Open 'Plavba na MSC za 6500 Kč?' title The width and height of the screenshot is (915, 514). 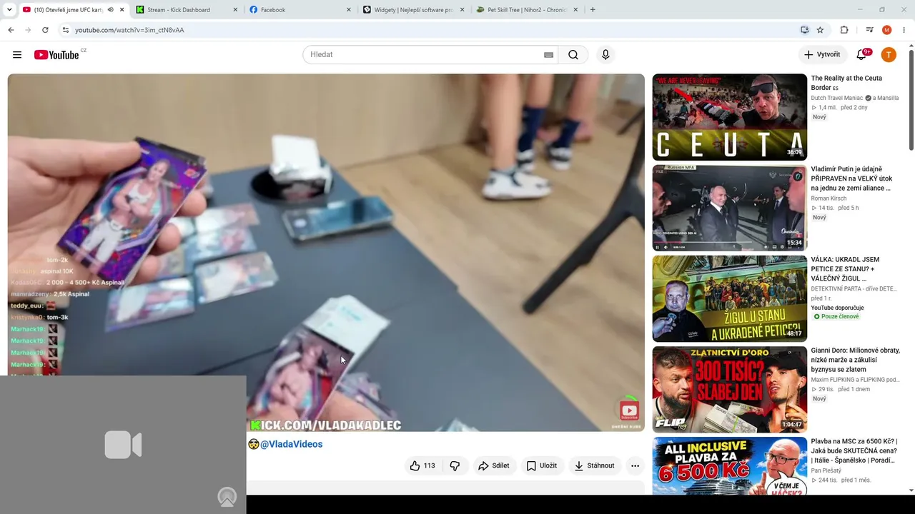(x=854, y=450)
